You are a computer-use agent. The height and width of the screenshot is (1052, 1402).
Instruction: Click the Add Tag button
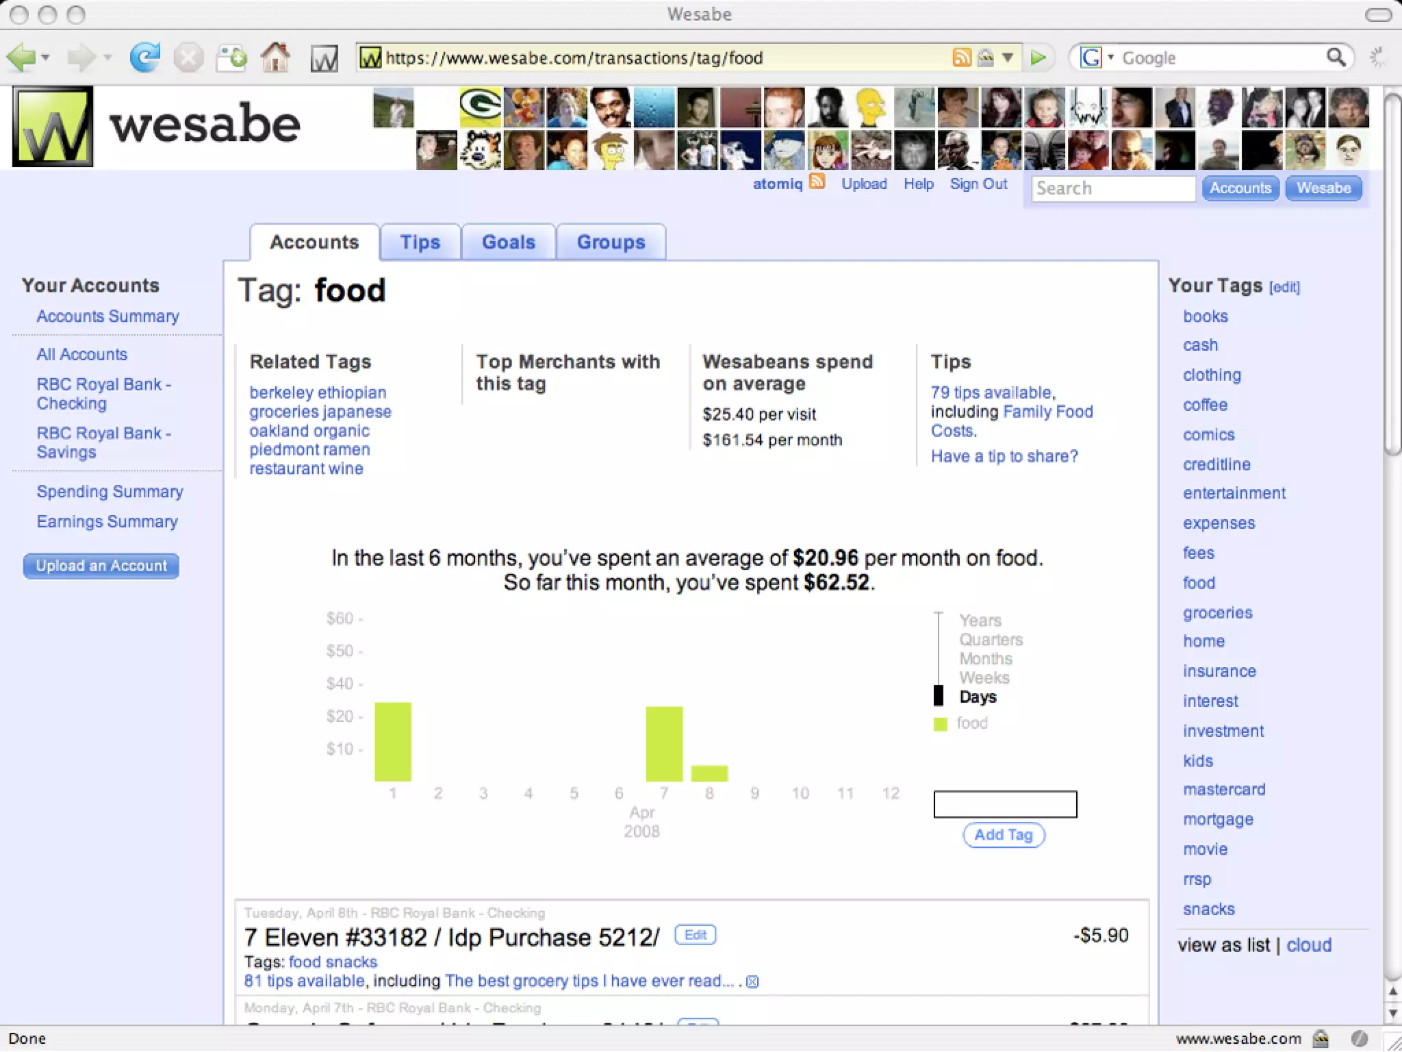coord(1004,835)
